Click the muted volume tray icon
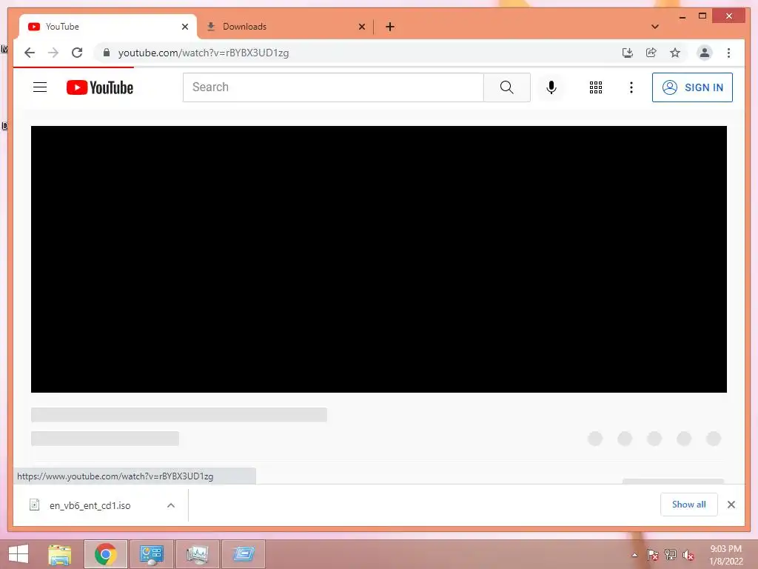 click(x=688, y=555)
